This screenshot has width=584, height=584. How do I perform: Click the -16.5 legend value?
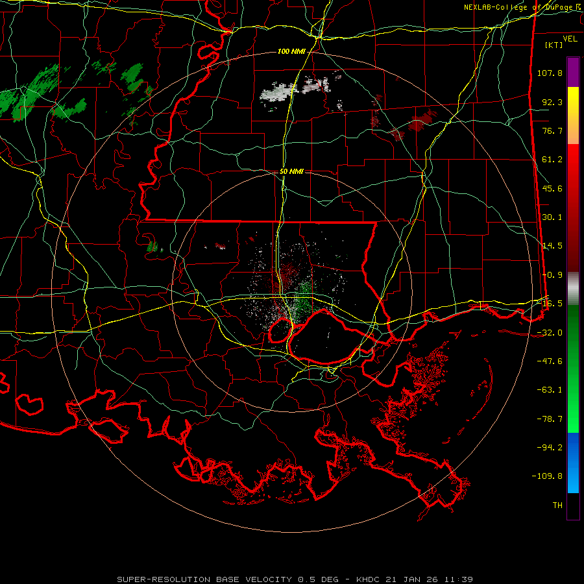pos(550,304)
